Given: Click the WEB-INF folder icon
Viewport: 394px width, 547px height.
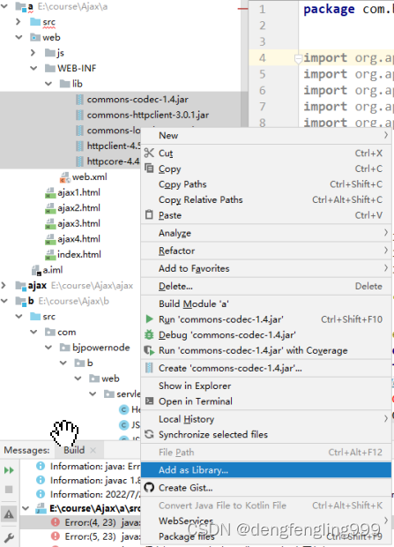Looking at the screenshot, I should (50, 68).
